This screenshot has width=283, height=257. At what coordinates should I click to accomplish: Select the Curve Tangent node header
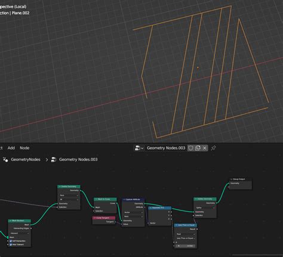(x=104, y=218)
